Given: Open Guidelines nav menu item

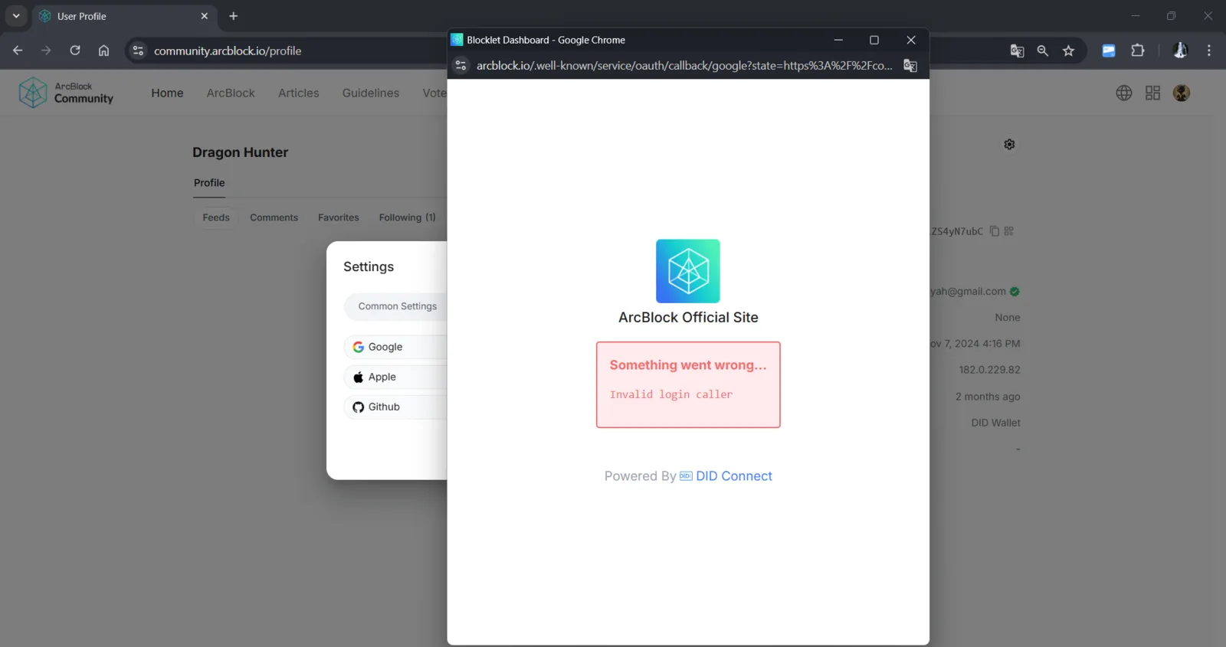Looking at the screenshot, I should 371,93.
